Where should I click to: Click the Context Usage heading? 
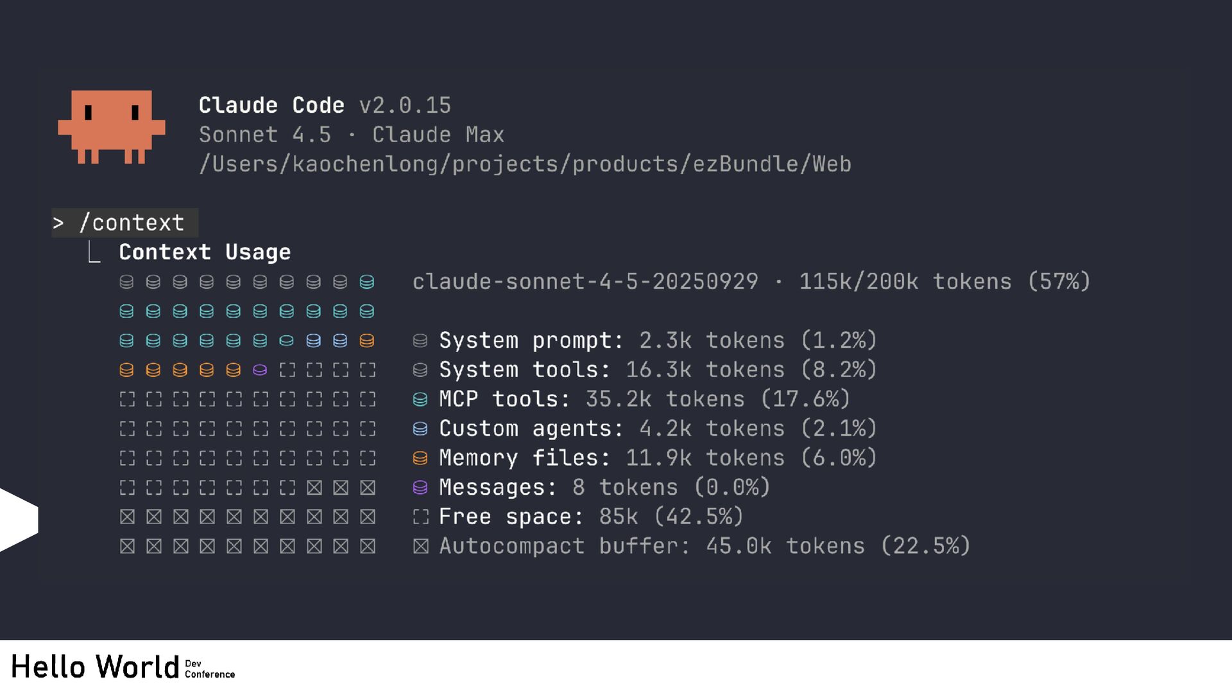click(x=205, y=252)
